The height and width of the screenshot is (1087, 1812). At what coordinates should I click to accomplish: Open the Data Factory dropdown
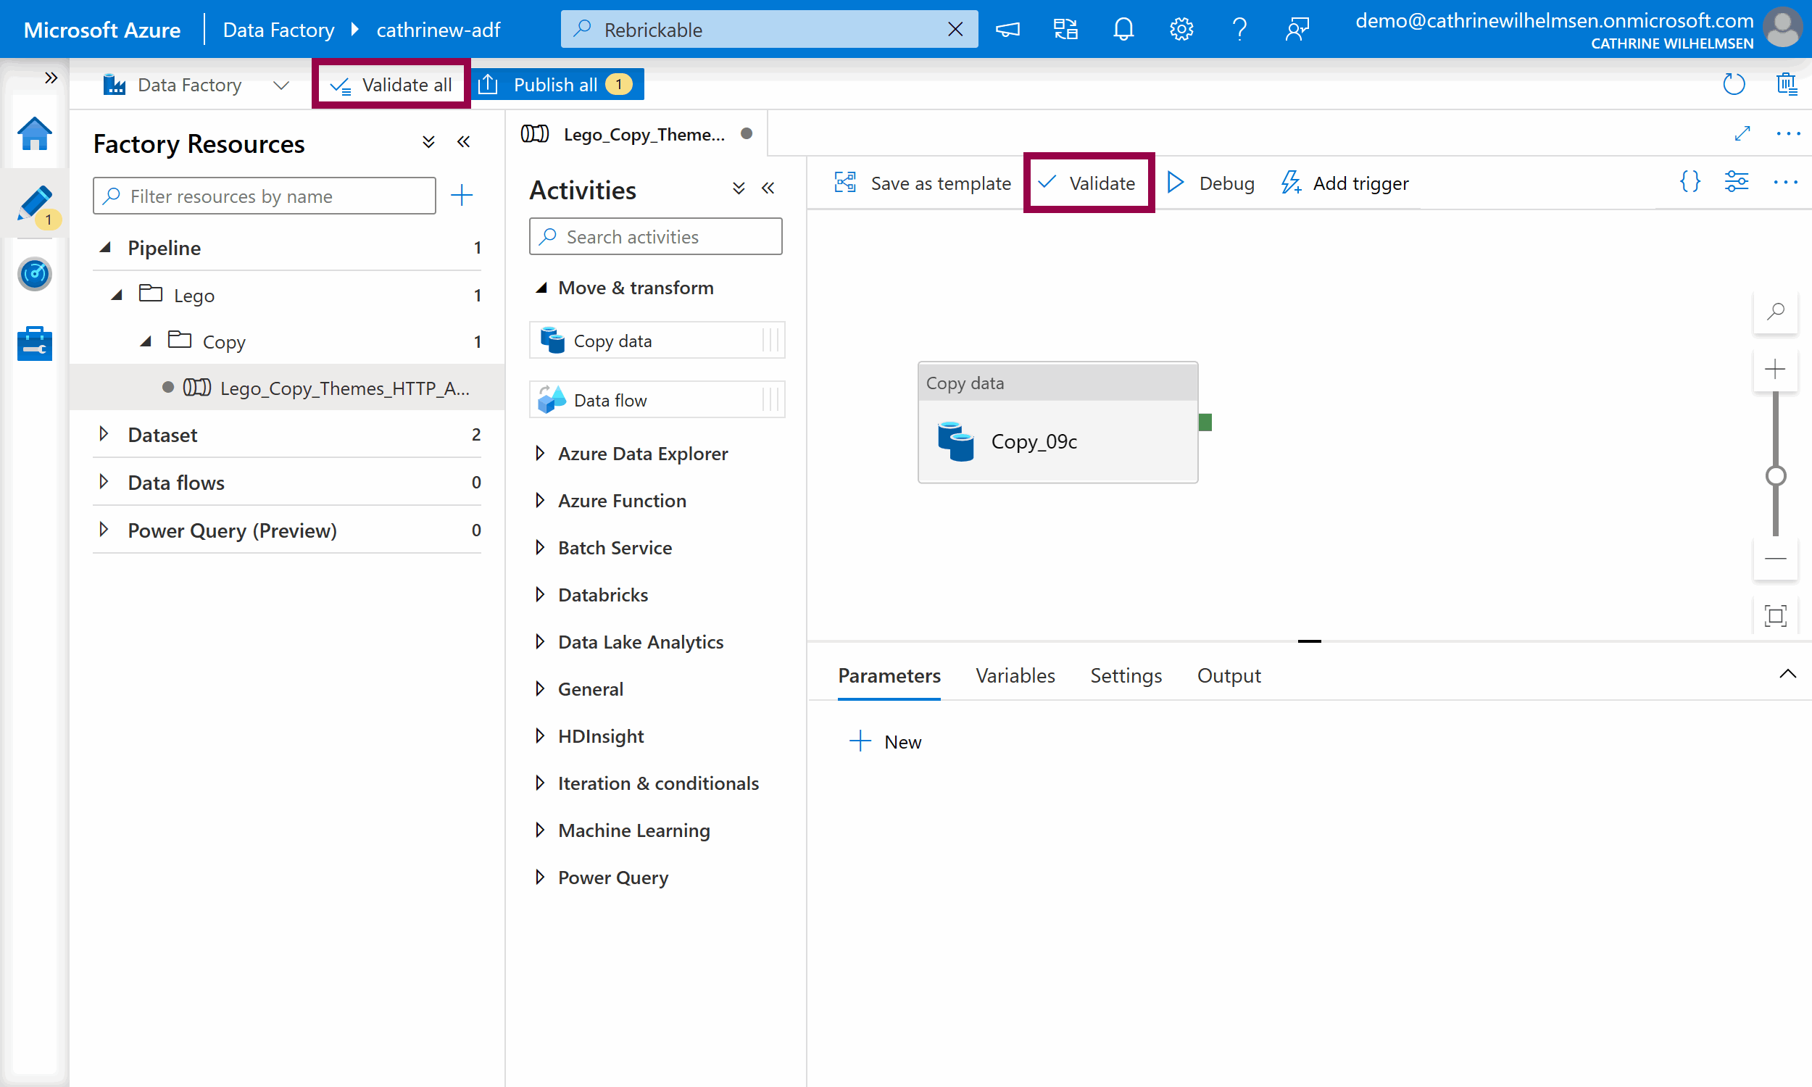[280, 85]
